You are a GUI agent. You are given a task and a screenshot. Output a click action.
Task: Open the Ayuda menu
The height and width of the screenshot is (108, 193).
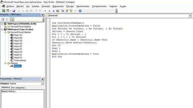[x=123, y=6]
